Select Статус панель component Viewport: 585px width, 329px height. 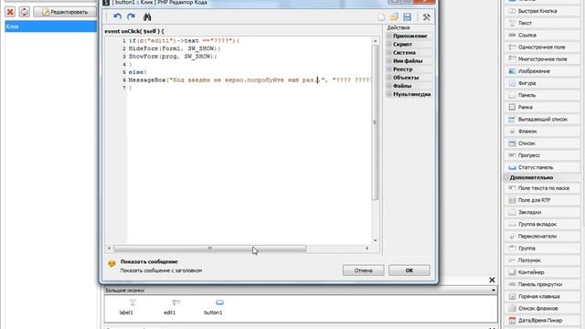pos(542,167)
